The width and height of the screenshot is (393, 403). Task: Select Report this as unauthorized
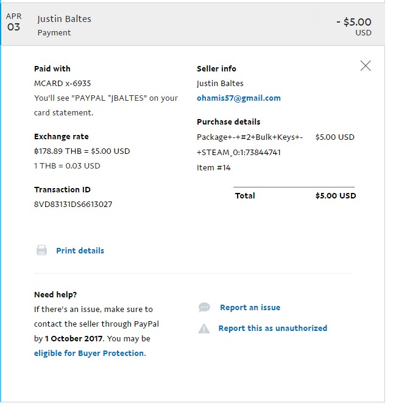[272, 329]
